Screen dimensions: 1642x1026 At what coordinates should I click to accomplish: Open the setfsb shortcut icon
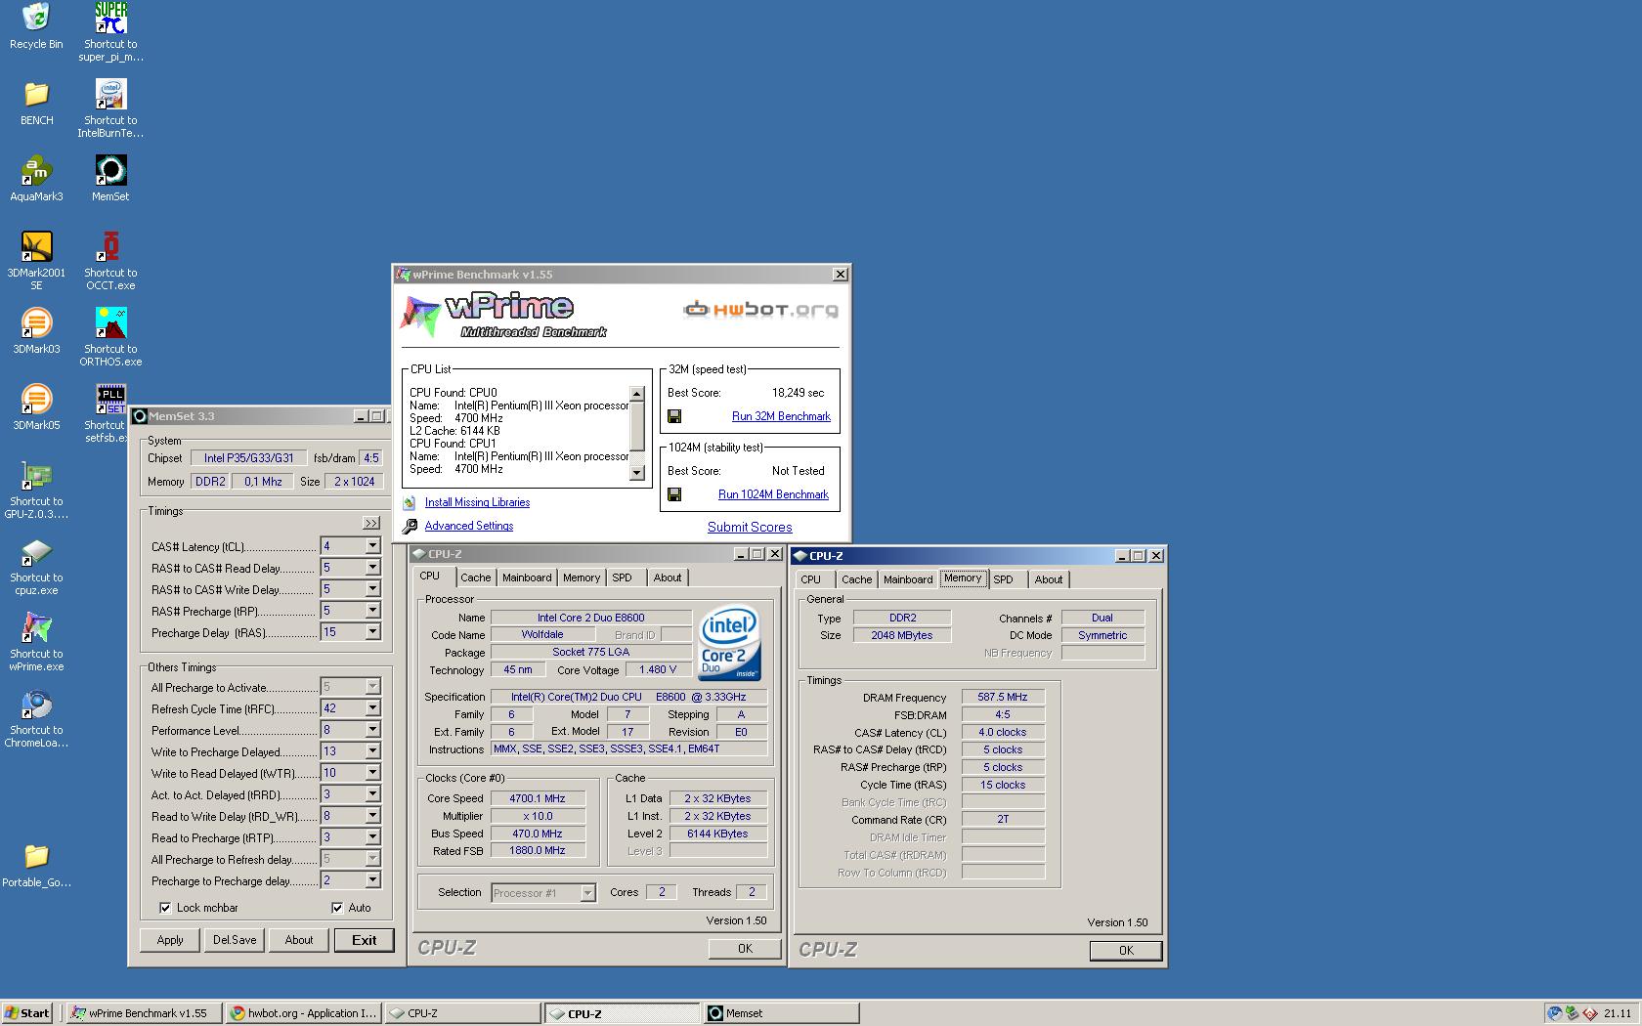[x=110, y=399]
